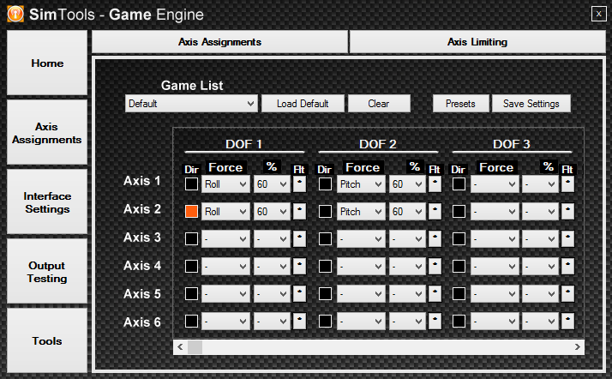Click the horizontal scrollbar thumb
The height and width of the screenshot is (379, 612).
click(195, 347)
